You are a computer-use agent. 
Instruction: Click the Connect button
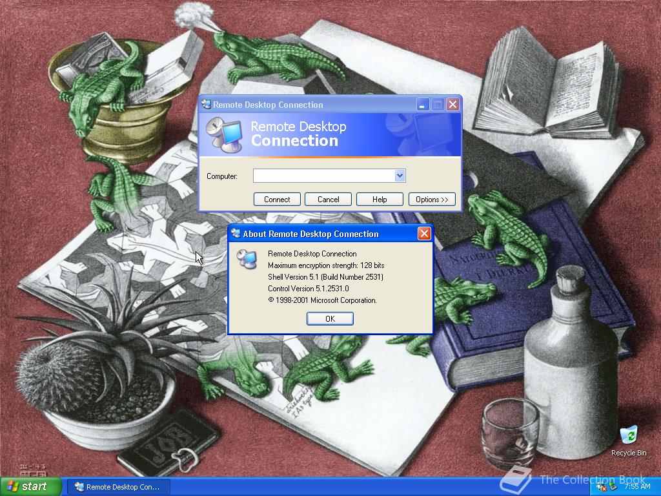click(x=277, y=200)
